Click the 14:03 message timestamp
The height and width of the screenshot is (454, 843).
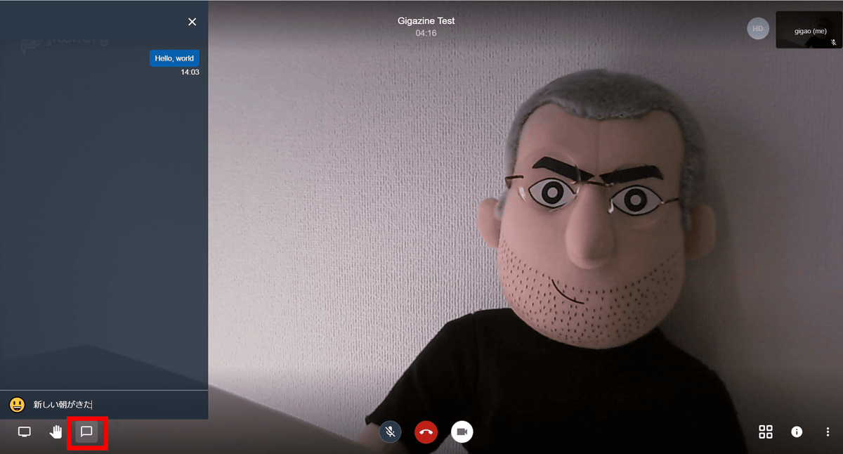pyautogui.click(x=190, y=72)
